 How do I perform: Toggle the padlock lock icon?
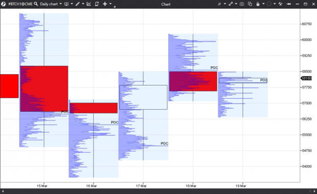258,4
